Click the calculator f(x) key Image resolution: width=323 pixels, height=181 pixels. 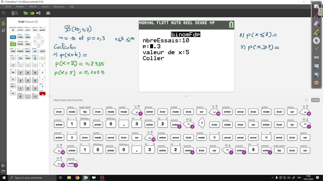[13, 30]
